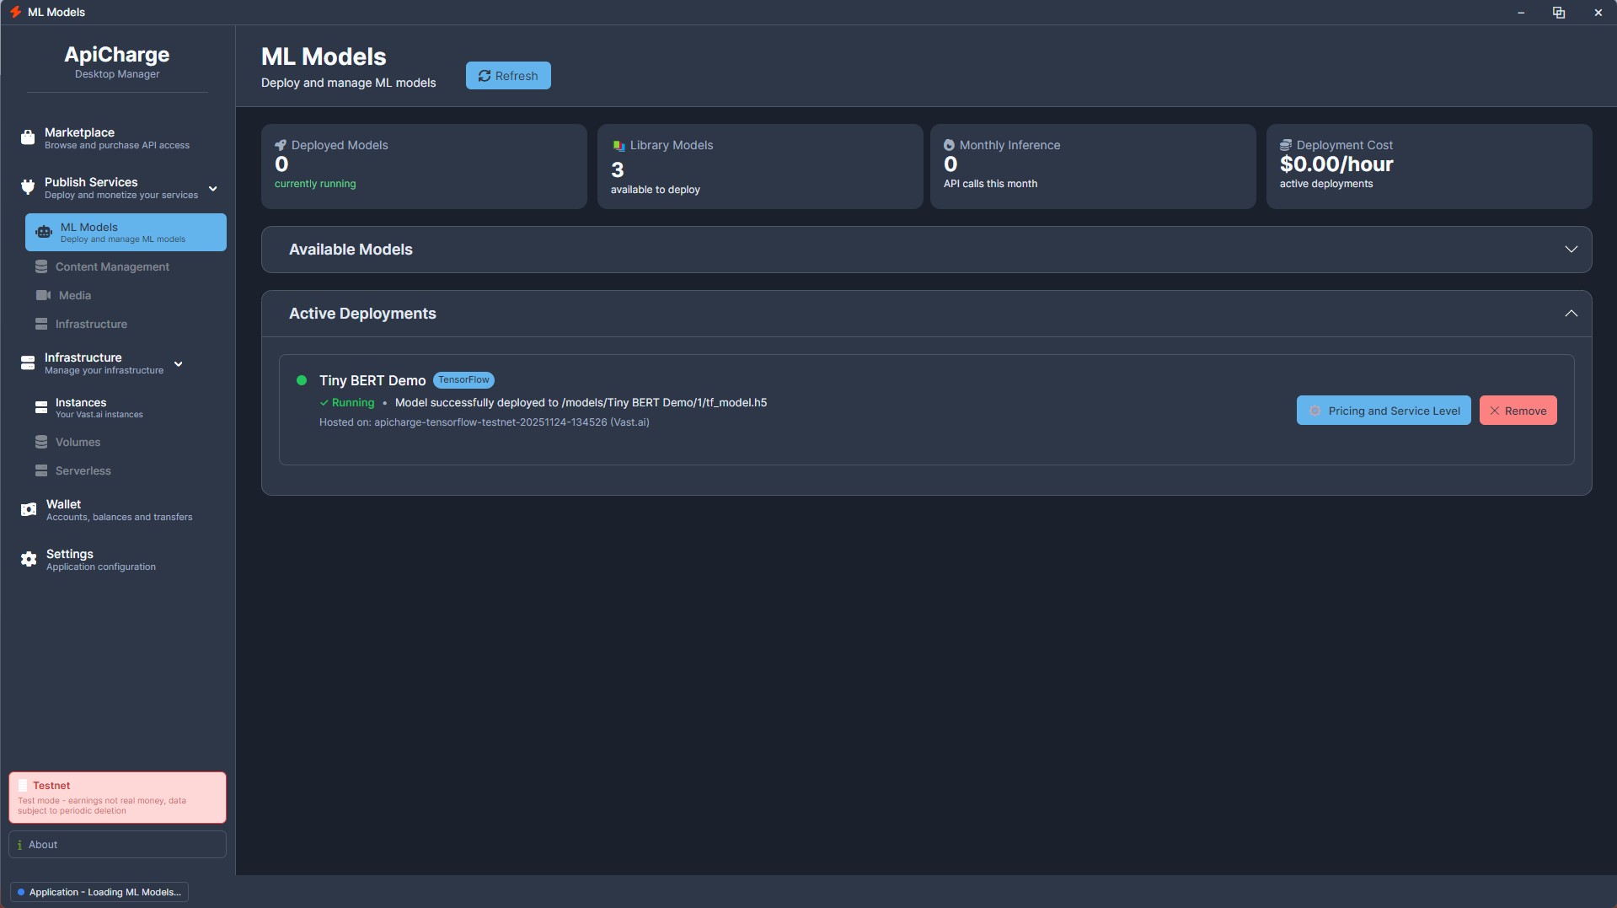
Task: Click the About bar at the bottom
Action: coord(116,844)
